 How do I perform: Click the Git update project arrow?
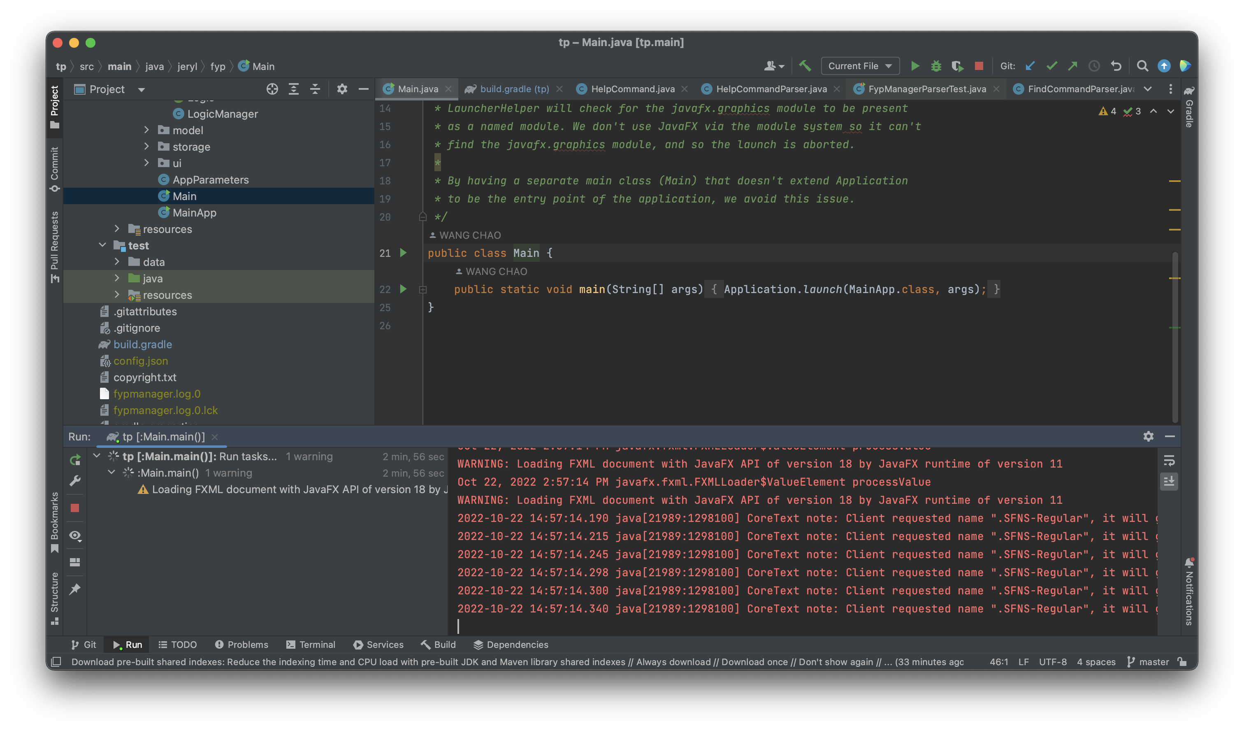[x=1030, y=66]
